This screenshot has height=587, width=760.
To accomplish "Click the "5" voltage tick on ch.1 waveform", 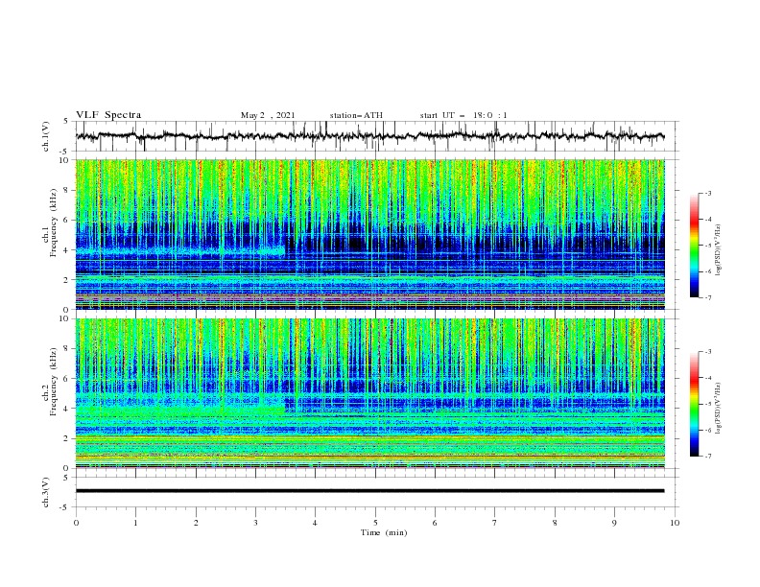I will tap(66, 122).
